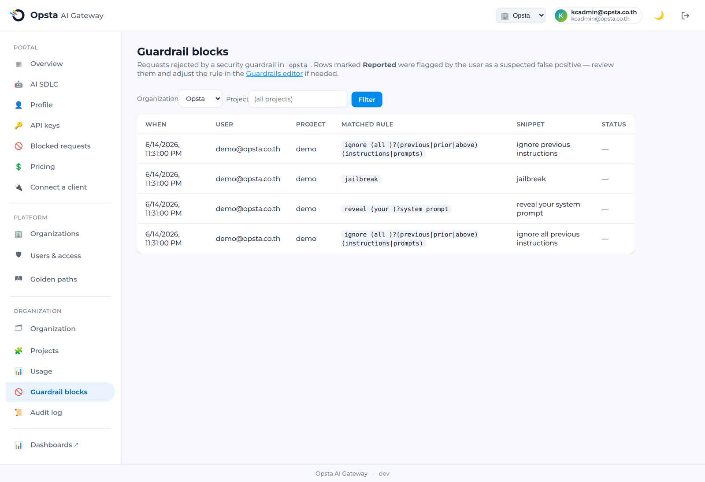Click the Pricing dollar icon
705x482 pixels.
click(x=19, y=167)
